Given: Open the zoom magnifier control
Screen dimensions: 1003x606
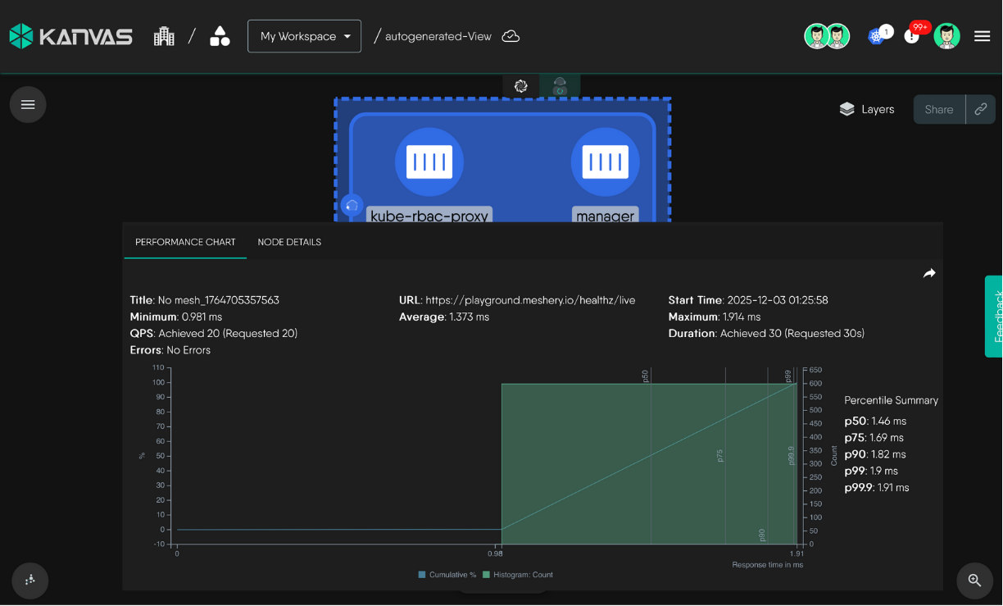Looking at the screenshot, I should click(x=974, y=581).
